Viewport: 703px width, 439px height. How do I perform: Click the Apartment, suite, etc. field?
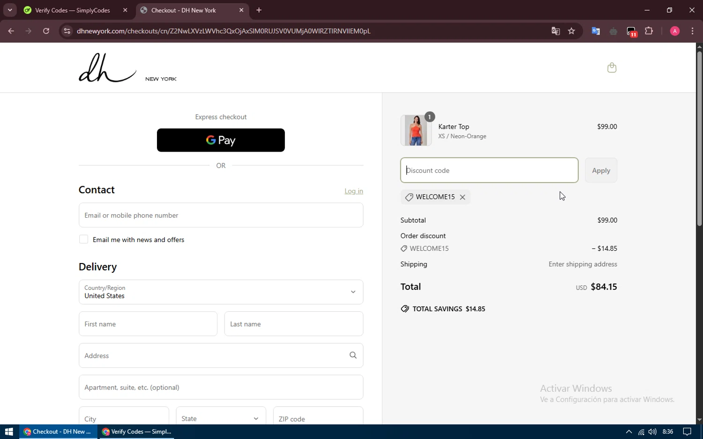(x=221, y=388)
